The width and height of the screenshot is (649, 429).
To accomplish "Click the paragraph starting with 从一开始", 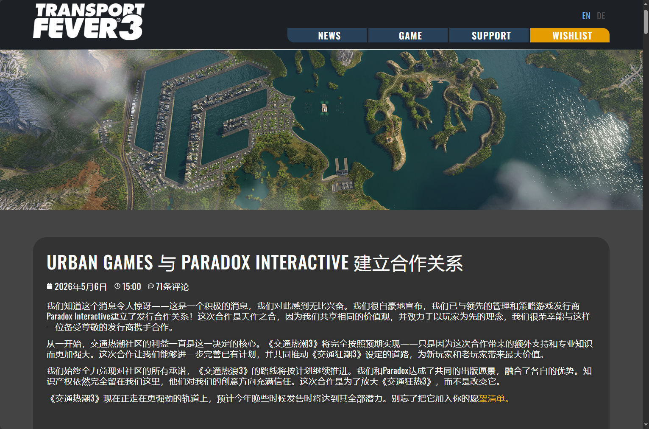I will click(320, 349).
